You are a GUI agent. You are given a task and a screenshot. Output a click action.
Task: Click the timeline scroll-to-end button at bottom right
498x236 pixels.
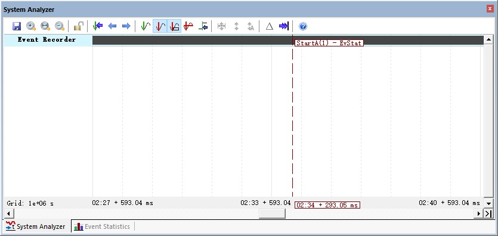[488, 214]
